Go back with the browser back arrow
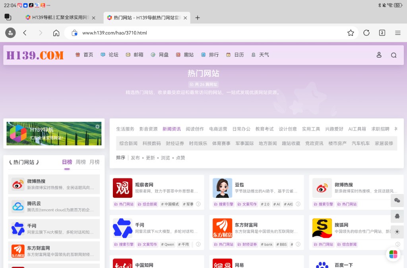This screenshot has height=268, width=407. 25,33
